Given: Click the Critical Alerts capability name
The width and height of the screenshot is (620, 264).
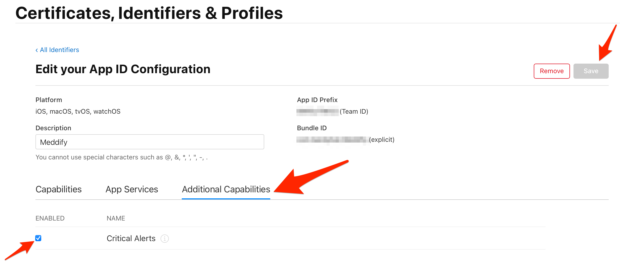Looking at the screenshot, I should 131,238.
